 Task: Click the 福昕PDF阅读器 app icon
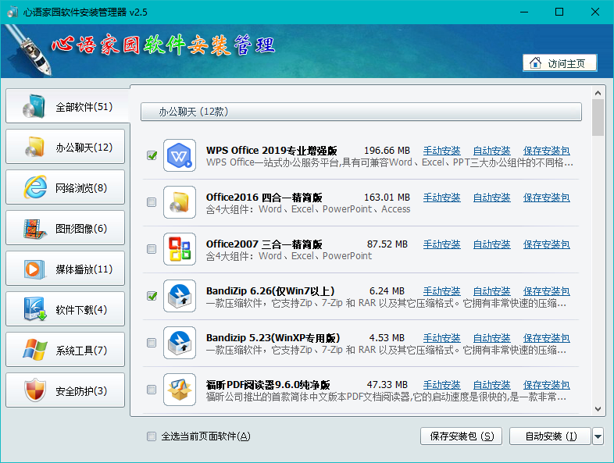click(x=180, y=390)
